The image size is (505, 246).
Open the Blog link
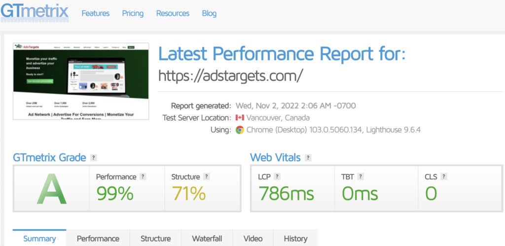tap(209, 13)
